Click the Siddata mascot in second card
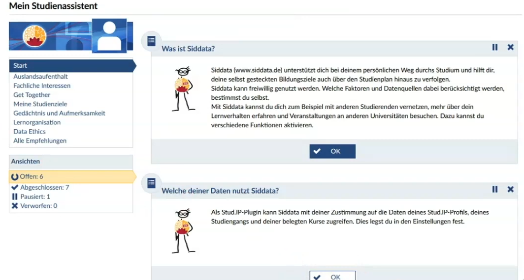Image resolution: width=524 pixels, height=280 pixels. (183, 231)
